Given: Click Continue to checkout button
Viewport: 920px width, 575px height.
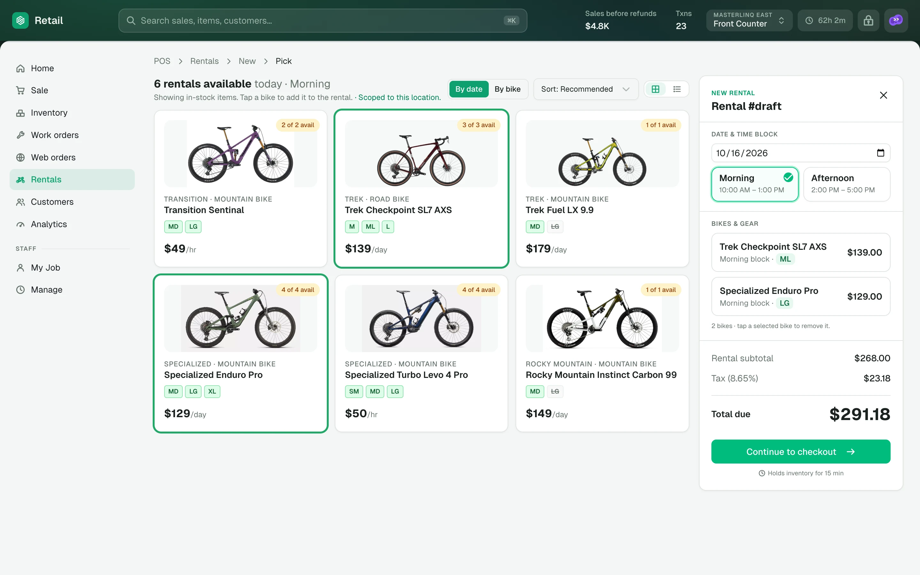Looking at the screenshot, I should (x=801, y=451).
